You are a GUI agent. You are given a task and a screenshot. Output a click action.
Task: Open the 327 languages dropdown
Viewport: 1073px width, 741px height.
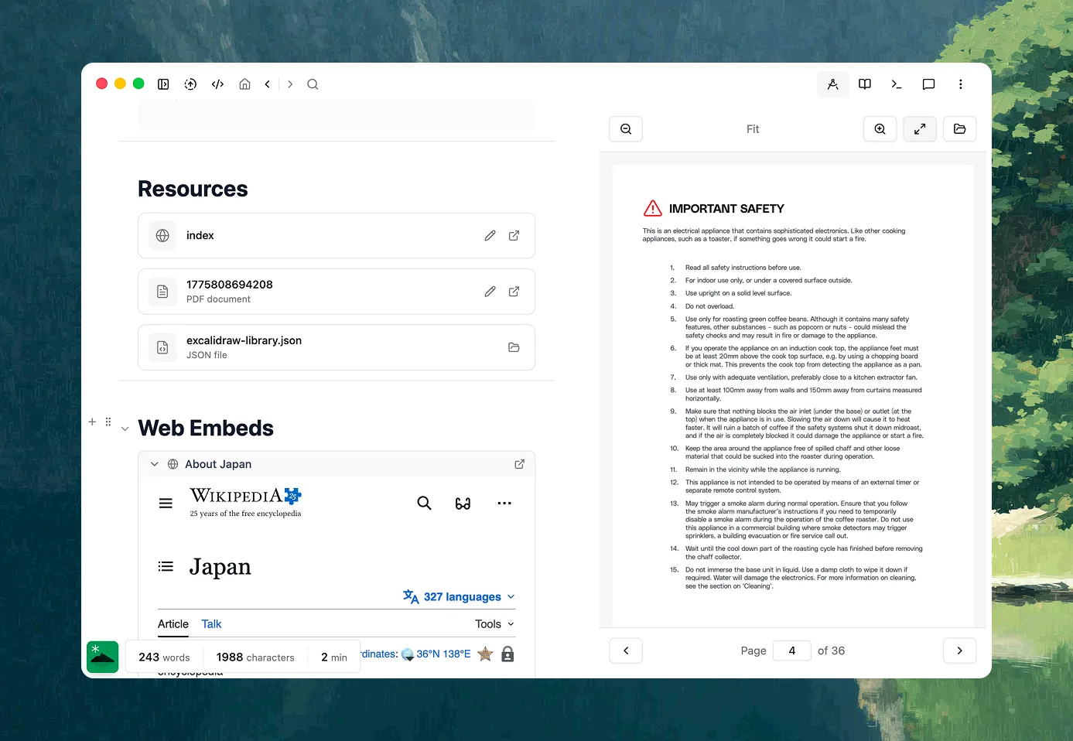click(459, 596)
